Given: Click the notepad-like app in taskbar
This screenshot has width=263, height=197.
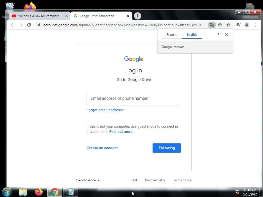Looking at the screenshot, I should tap(70, 192).
